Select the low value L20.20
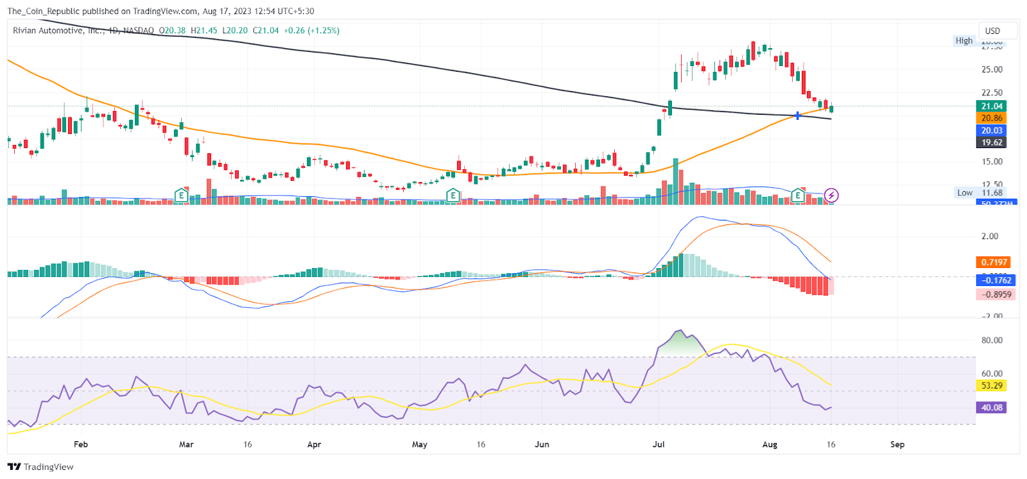This screenshot has width=1027, height=479. click(x=235, y=30)
